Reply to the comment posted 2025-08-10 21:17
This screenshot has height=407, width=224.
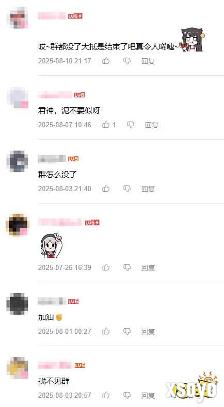148,61
